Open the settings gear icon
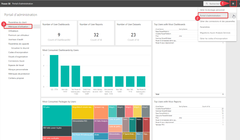Image resolution: width=240 pixels, height=140 pixels. 233,4
